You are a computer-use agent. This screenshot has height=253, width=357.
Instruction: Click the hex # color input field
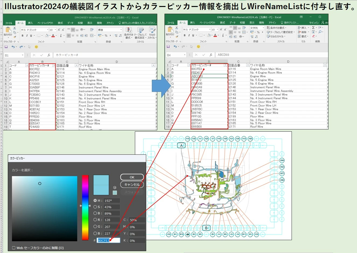tap(108, 240)
